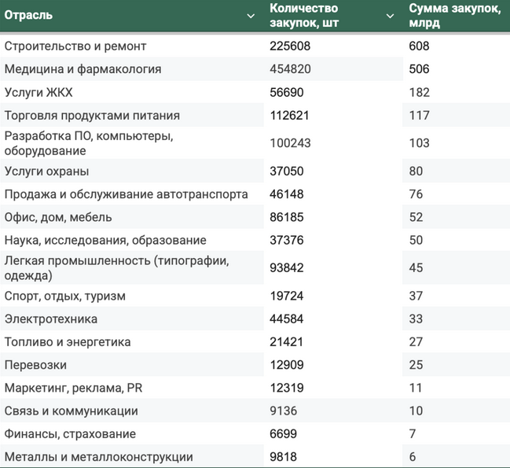Screen dimensions: 510x468
Task: Open the Отрасль column filter dropdown arrow
Action: (x=251, y=16)
